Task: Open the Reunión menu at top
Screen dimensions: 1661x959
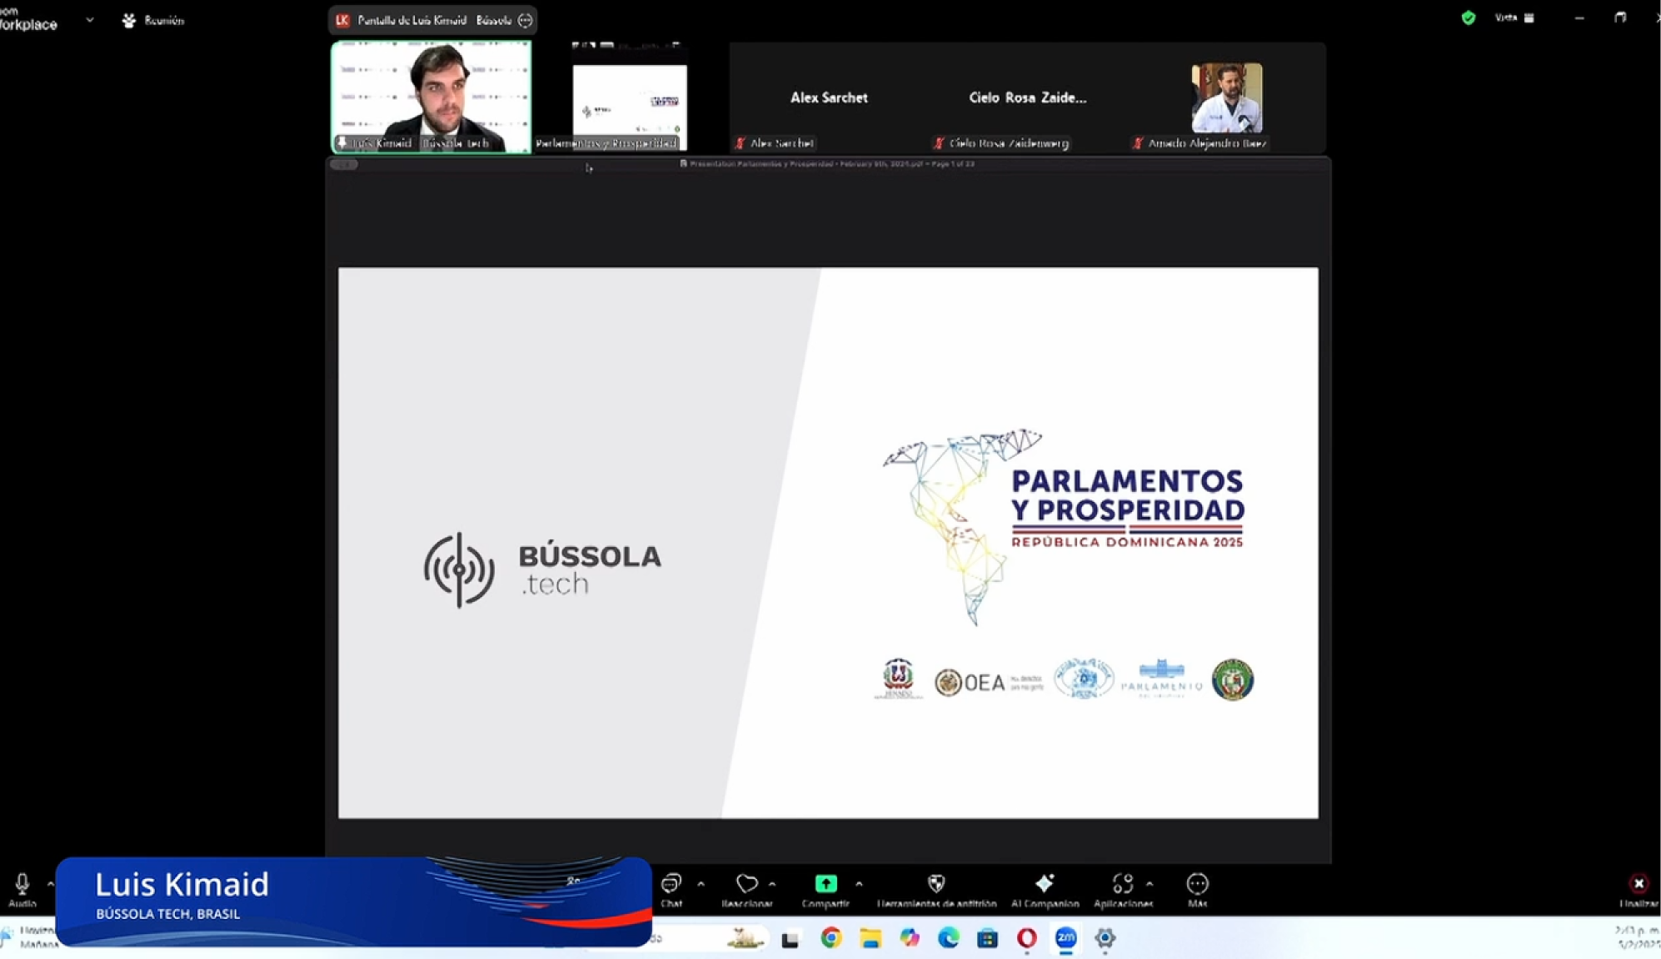Action: click(153, 20)
